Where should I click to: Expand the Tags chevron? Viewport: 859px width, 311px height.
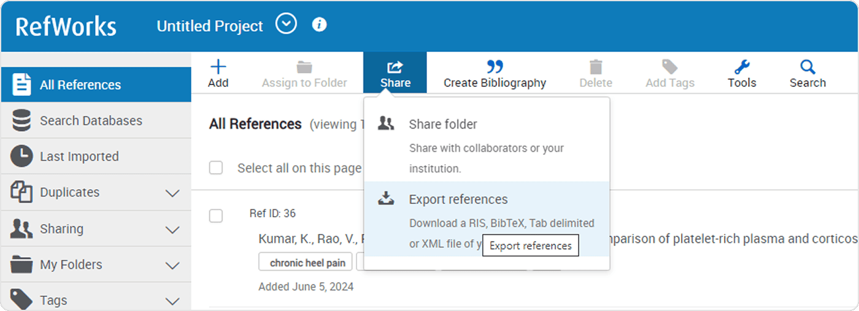pos(173,301)
